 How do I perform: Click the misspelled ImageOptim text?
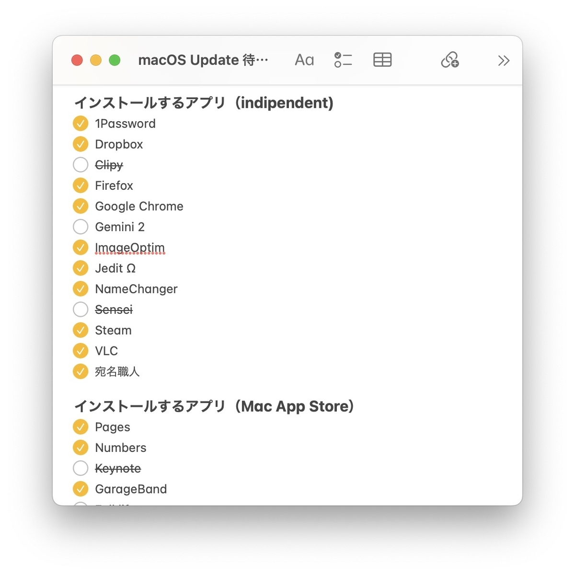pyautogui.click(x=130, y=248)
